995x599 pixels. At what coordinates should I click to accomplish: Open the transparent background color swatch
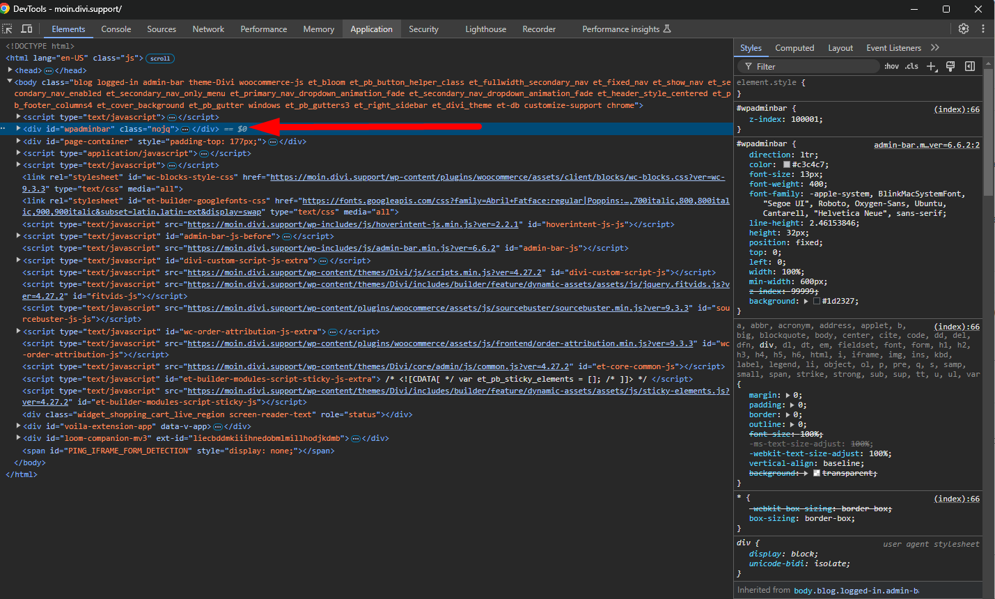pos(817,473)
